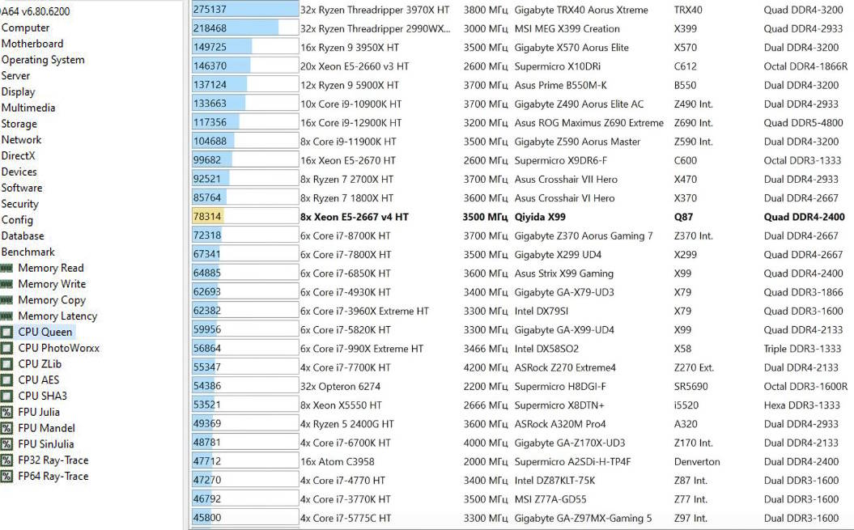The width and height of the screenshot is (854, 530).
Task: Open the FPU SinJulia benchmark page
Action: [x=46, y=444]
